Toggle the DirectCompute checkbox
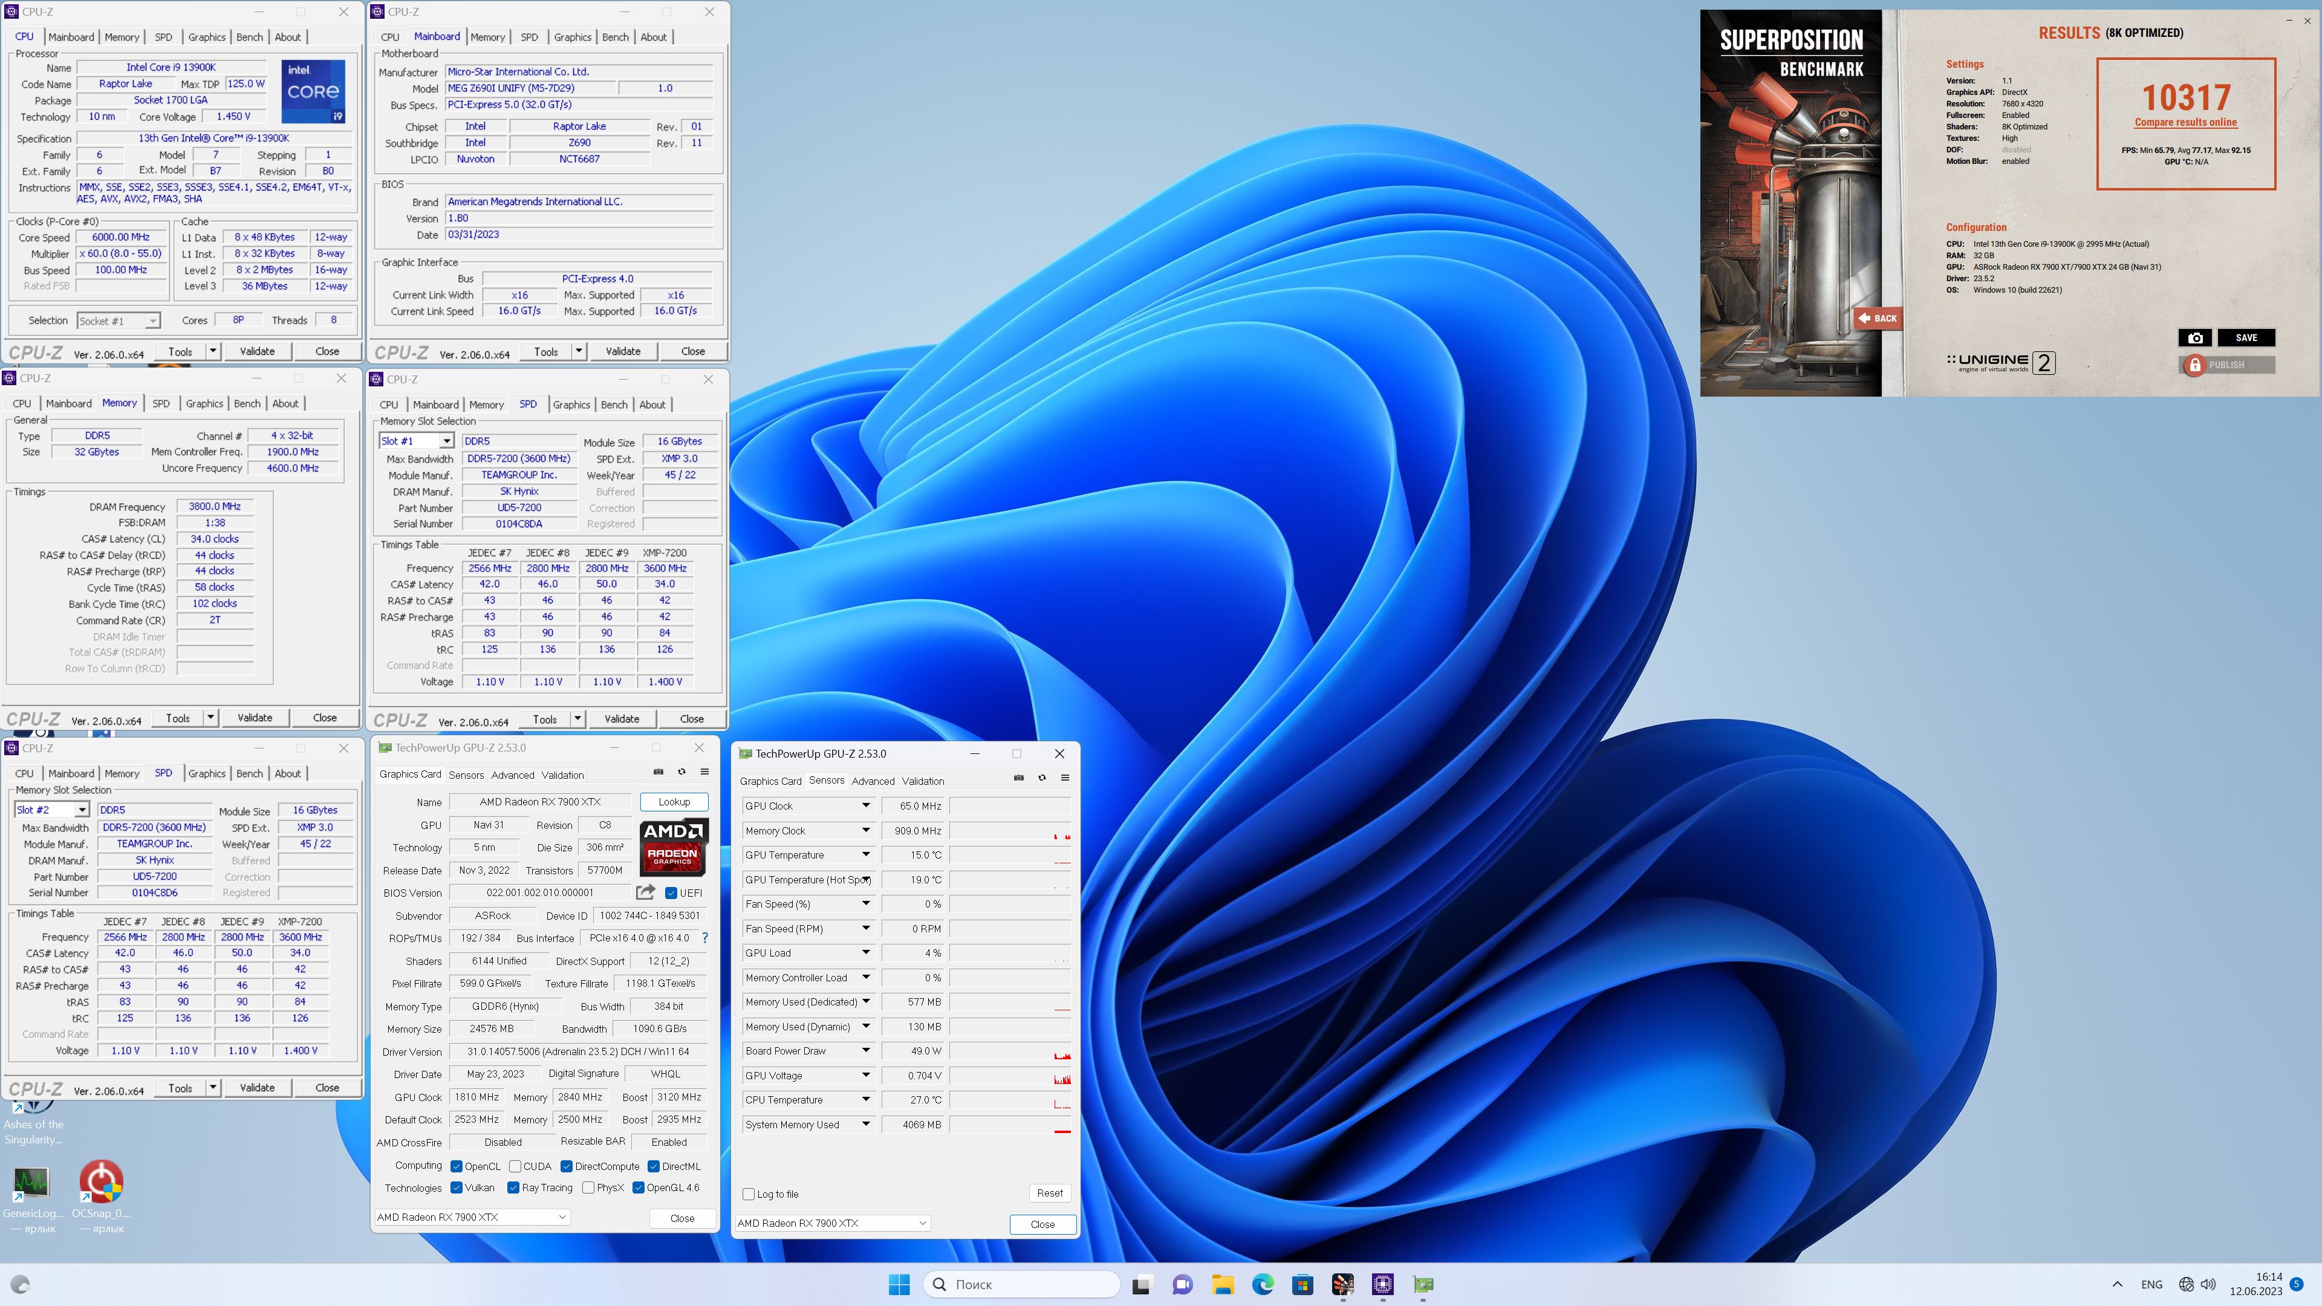The image size is (2322, 1306). coord(567,1166)
